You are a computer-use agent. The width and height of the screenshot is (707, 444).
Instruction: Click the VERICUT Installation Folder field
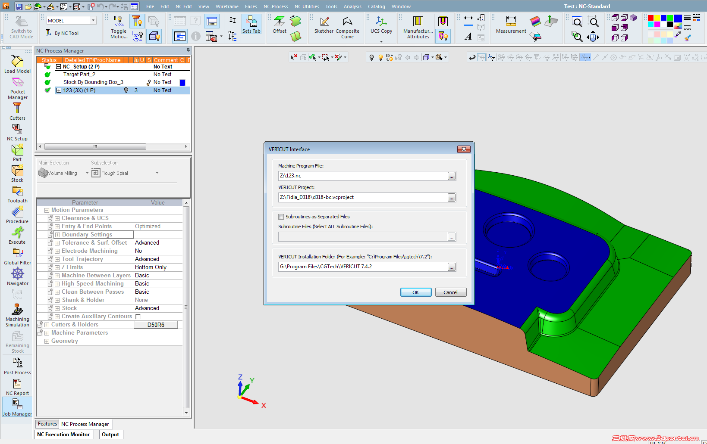[x=363, y=267]
